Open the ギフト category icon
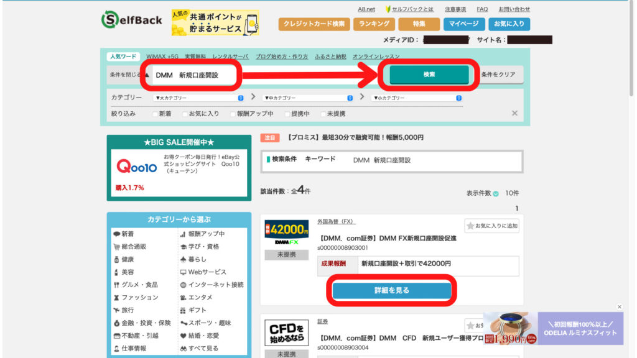The height and width of the screenshot is (358, 637). (184, 310)
